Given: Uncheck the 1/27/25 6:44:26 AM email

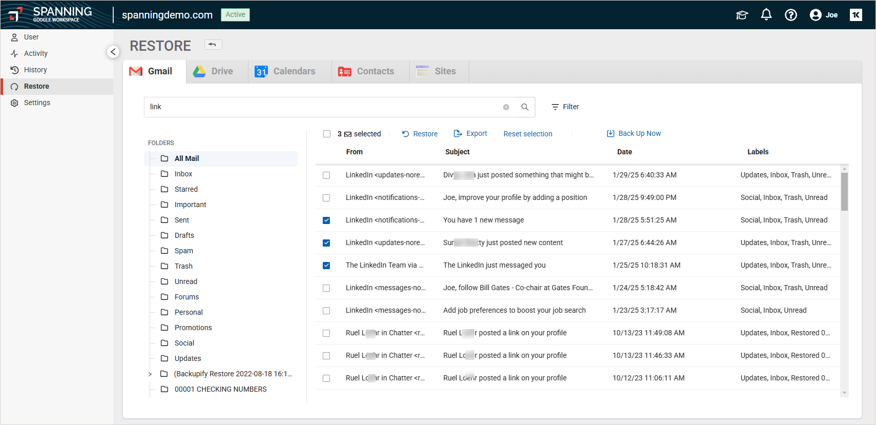Looking at the screenshot, I should [x=326, y=243].
